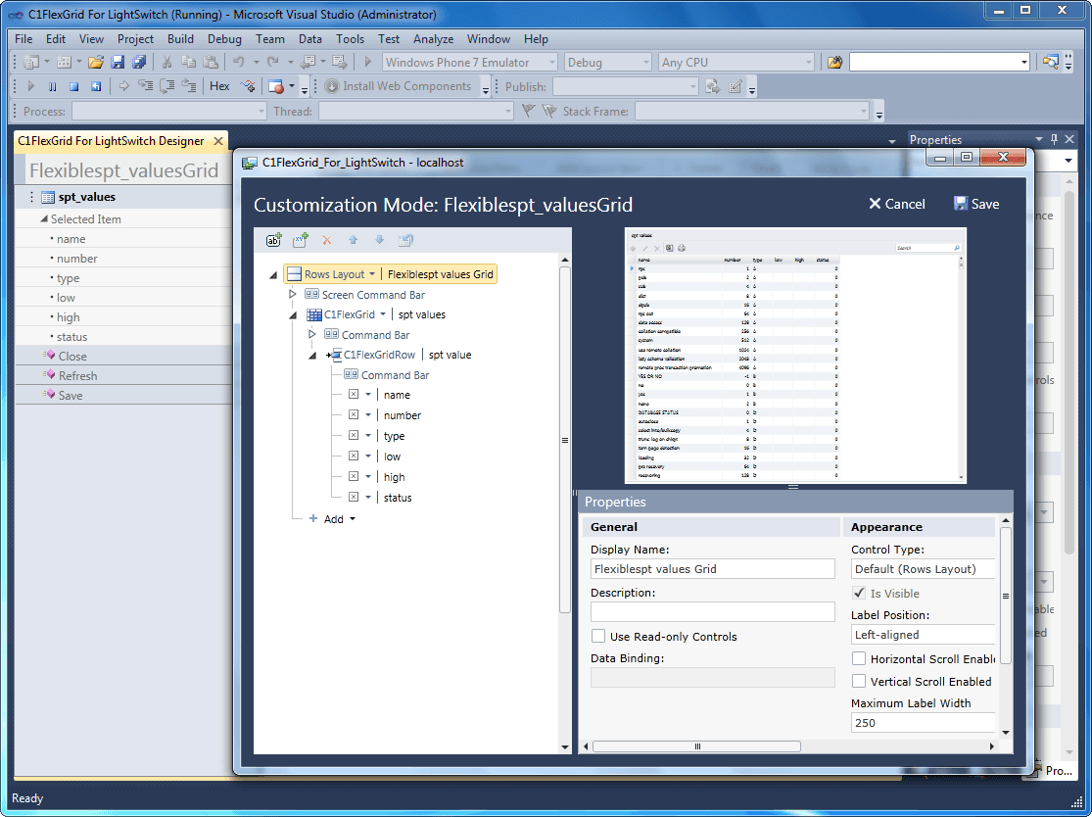Click the horizontal scrollbar in Properties panel
1092x817 pixels.
(696, 745)
